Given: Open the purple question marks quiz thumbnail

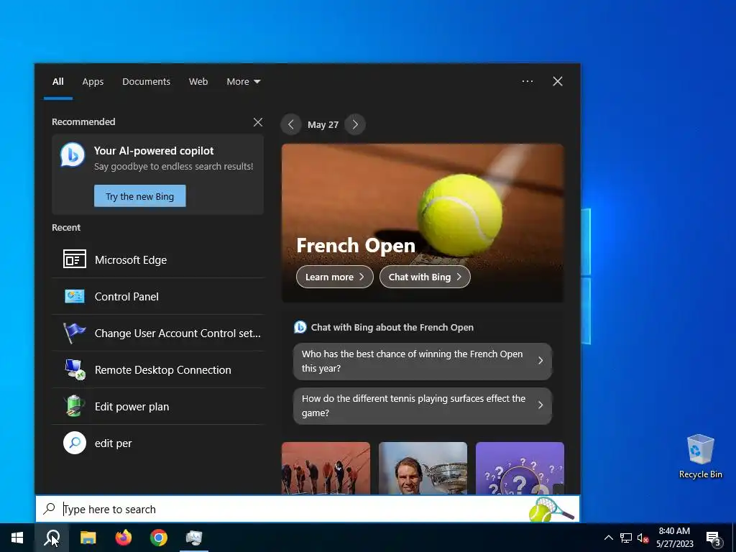Looking at the screenshot, I should pyautogui.click(x=520, y=468).
